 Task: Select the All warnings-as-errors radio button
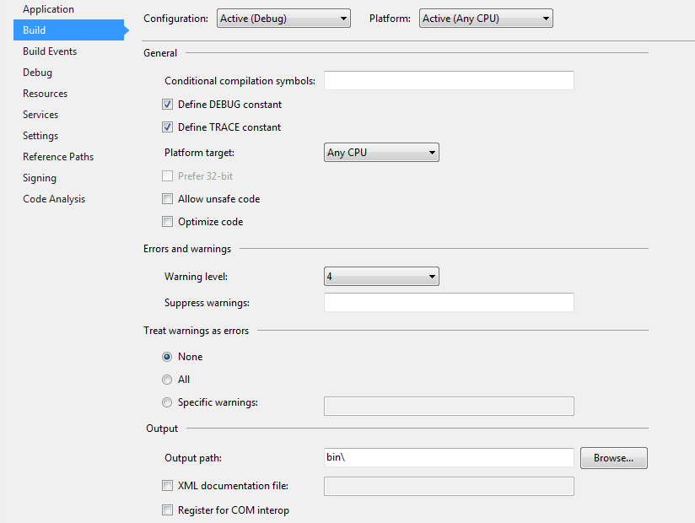167,380
